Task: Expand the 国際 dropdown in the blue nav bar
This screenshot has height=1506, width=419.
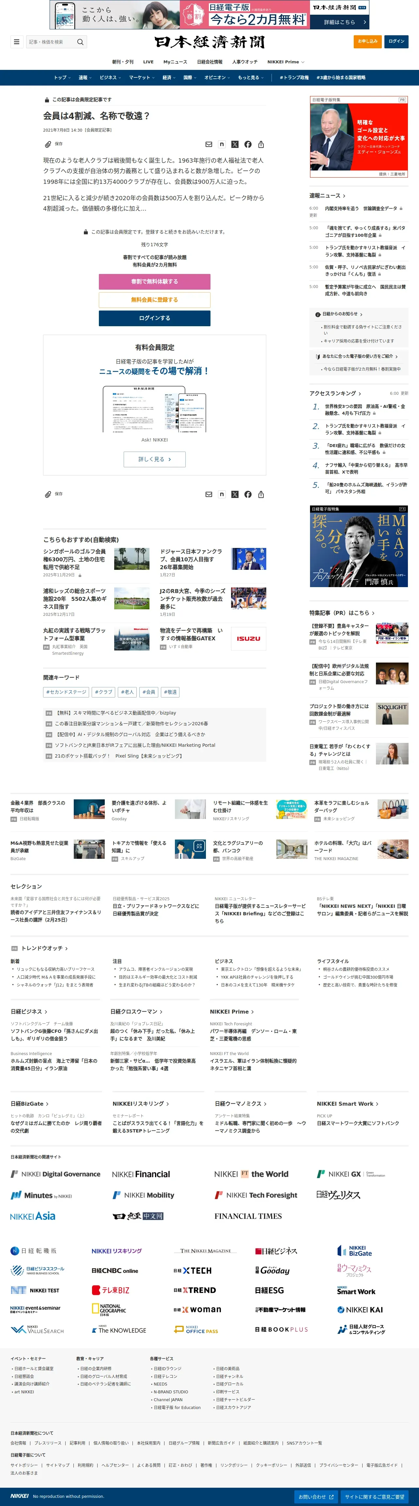Action: [x=190, y=77]
